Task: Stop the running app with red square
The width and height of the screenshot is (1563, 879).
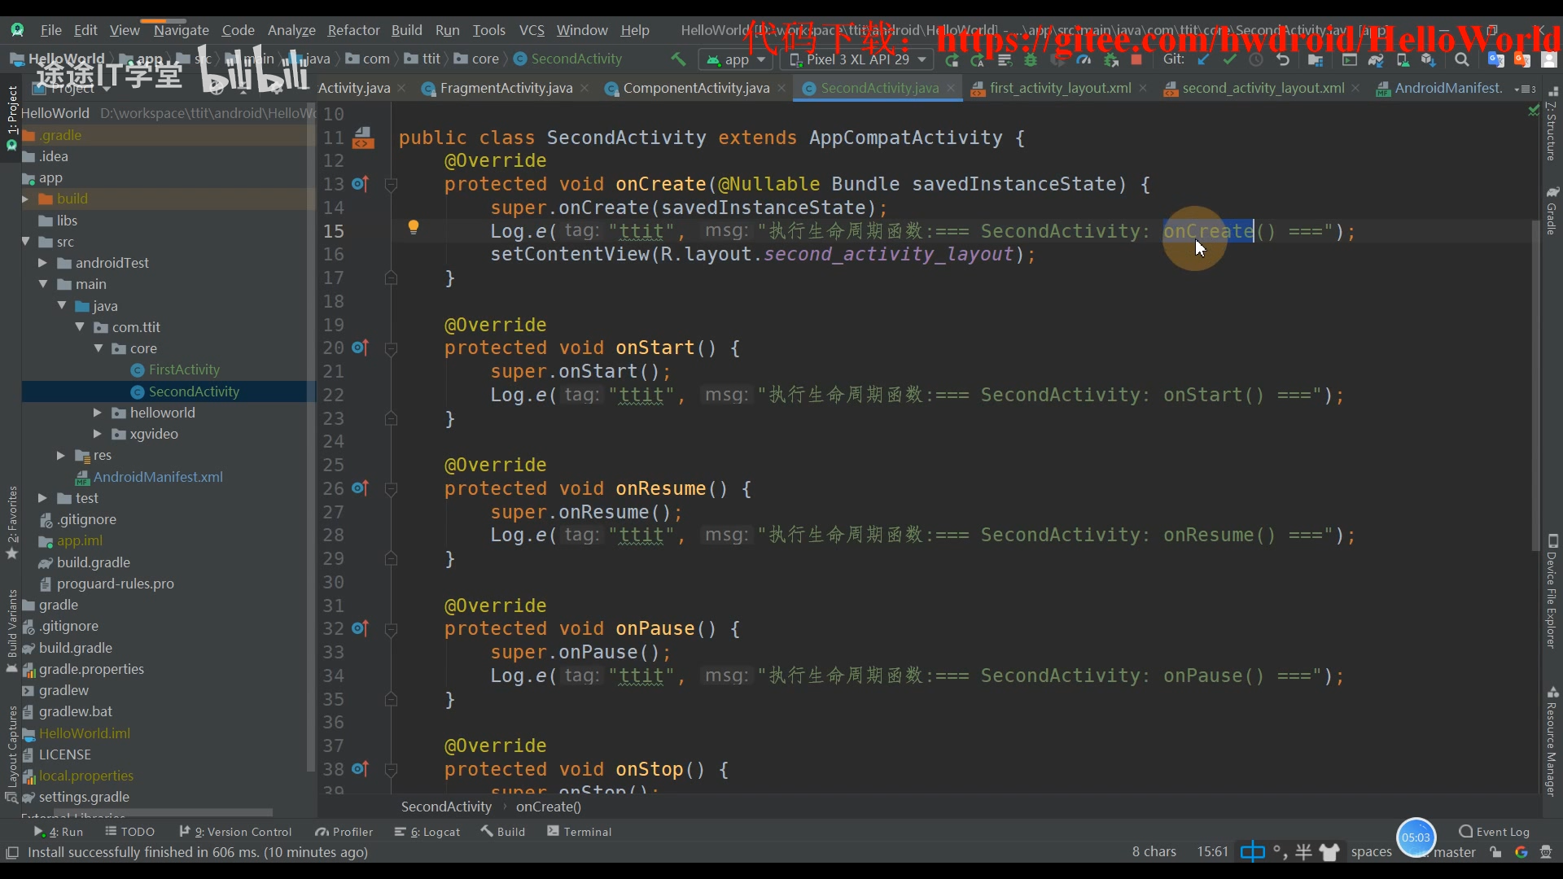Action: (x=1136, y=59)
